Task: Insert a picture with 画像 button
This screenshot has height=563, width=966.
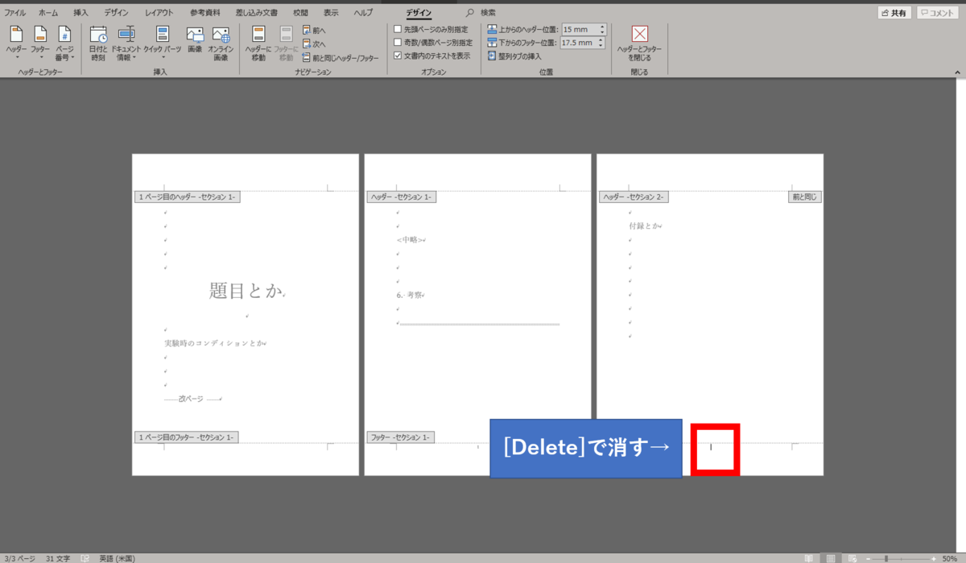Action: [x=195, y=40]
